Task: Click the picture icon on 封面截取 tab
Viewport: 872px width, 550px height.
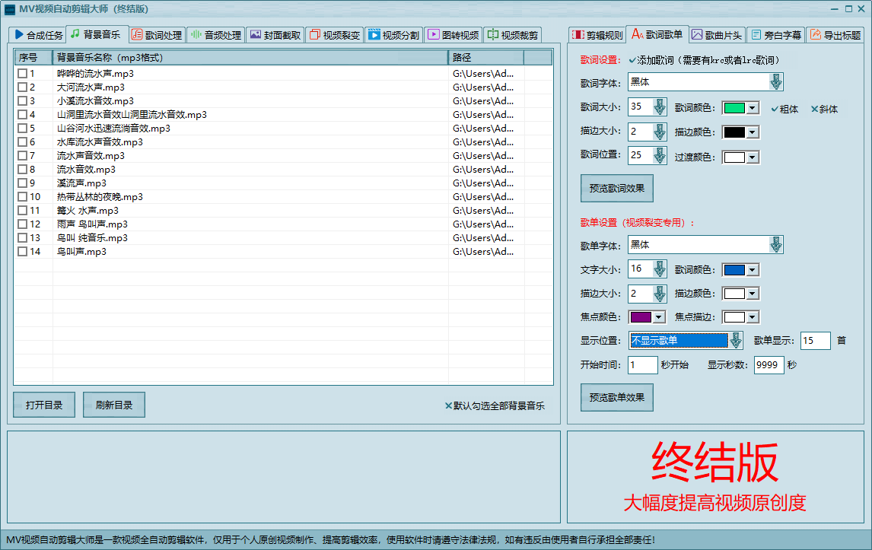Action: [255, 35]
